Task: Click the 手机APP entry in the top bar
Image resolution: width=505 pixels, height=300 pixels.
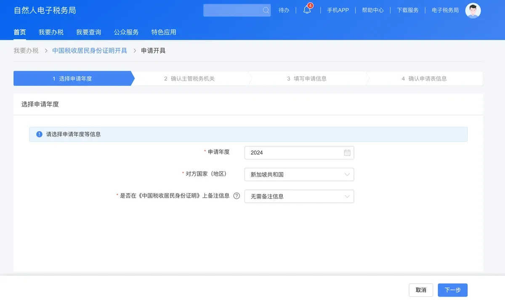Action: click(x=338, y=10)
